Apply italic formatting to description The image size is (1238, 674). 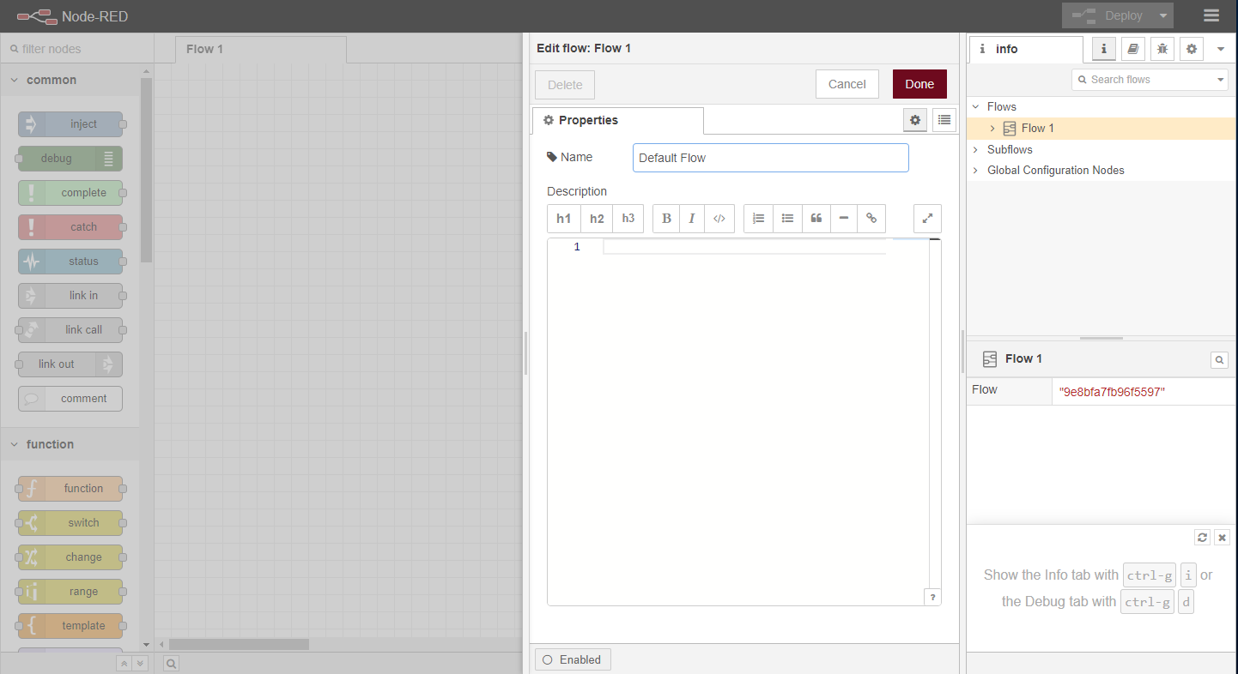click(692, 219)
